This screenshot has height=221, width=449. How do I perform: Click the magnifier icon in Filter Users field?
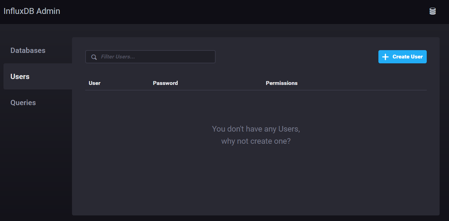pos(94,57)
